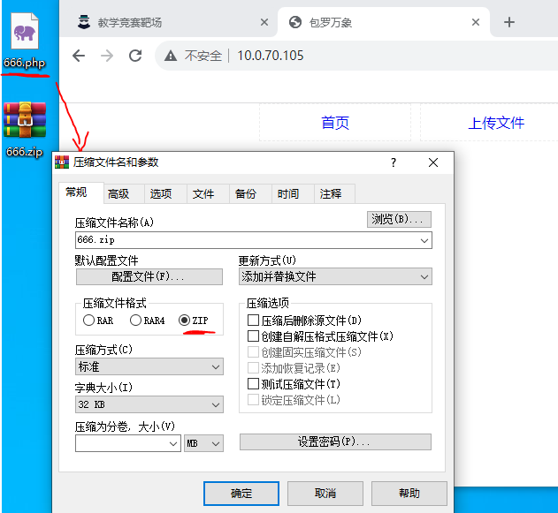Open the 更新方式 dropdown 添加并替换文件
The height and width of the screenshot is (513, 558).
(335, 276)
